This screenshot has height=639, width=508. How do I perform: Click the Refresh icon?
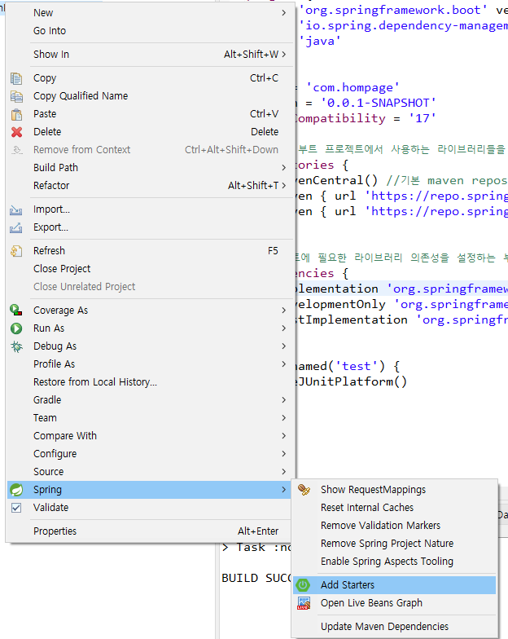pos(16,251)
